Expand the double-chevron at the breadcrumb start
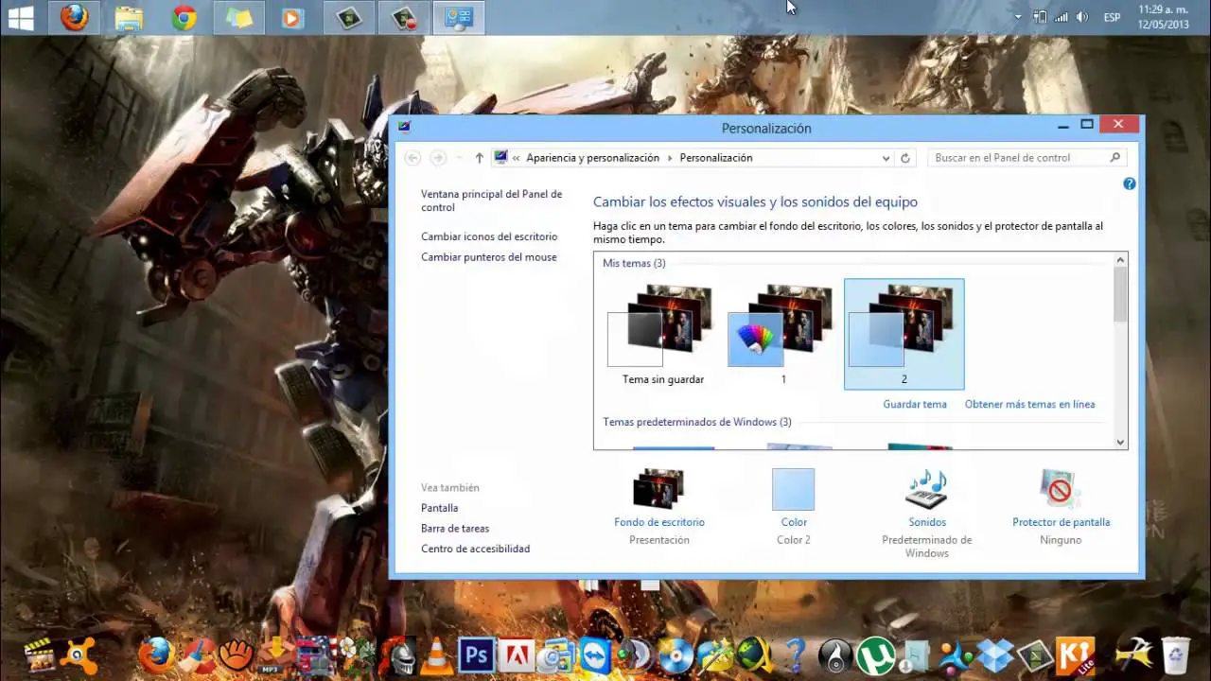The image size is (1211, 681). (517, 158)
